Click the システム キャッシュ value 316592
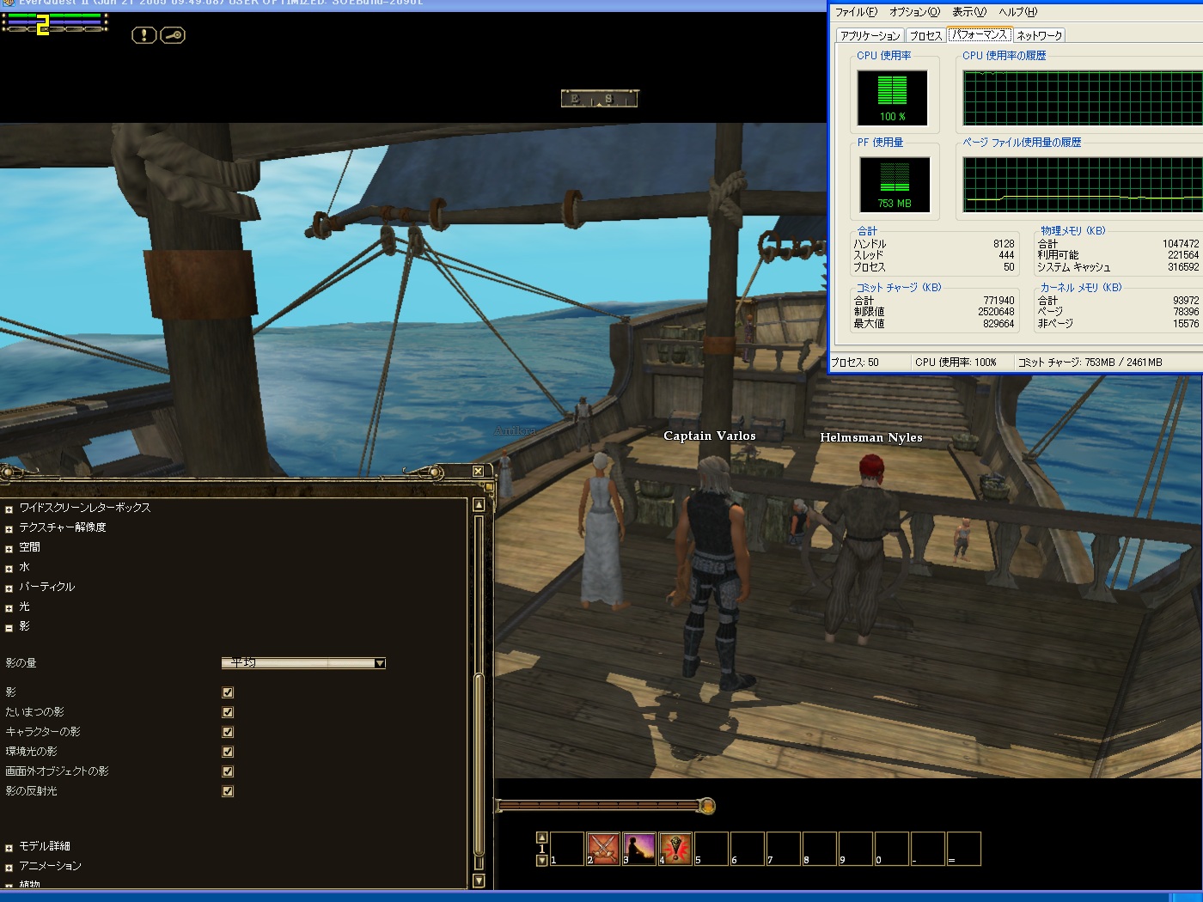The height and width of the screenshot is (902, 1203). pos(1183,267)
